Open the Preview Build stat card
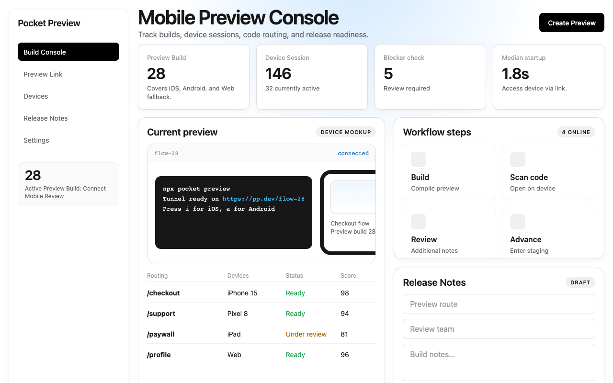This screenshot has height=383, width=613. [193, 77]
